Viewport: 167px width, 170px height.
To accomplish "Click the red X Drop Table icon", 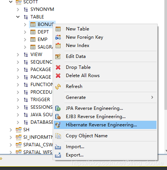I will pyautogui.click(x=58, y=67).
